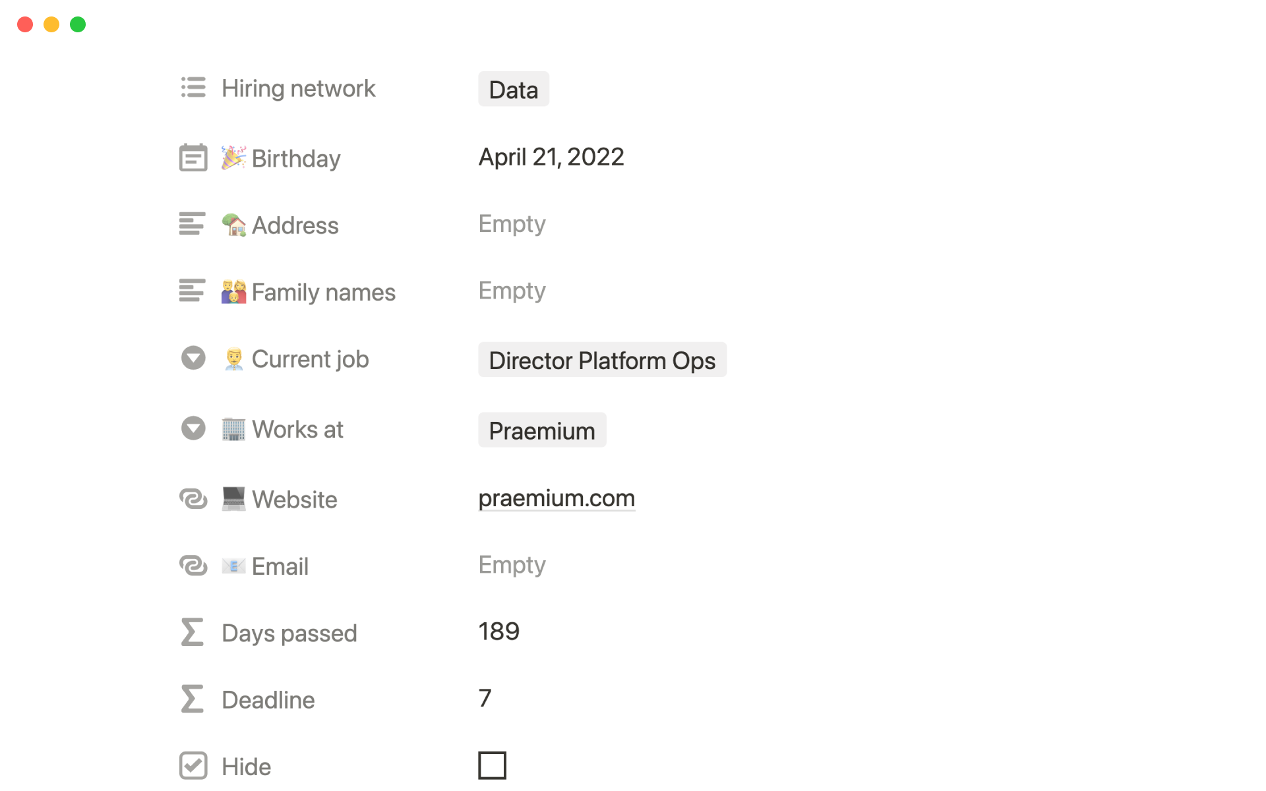
Task: Click the empty Email field
Action: click(512, 565)
